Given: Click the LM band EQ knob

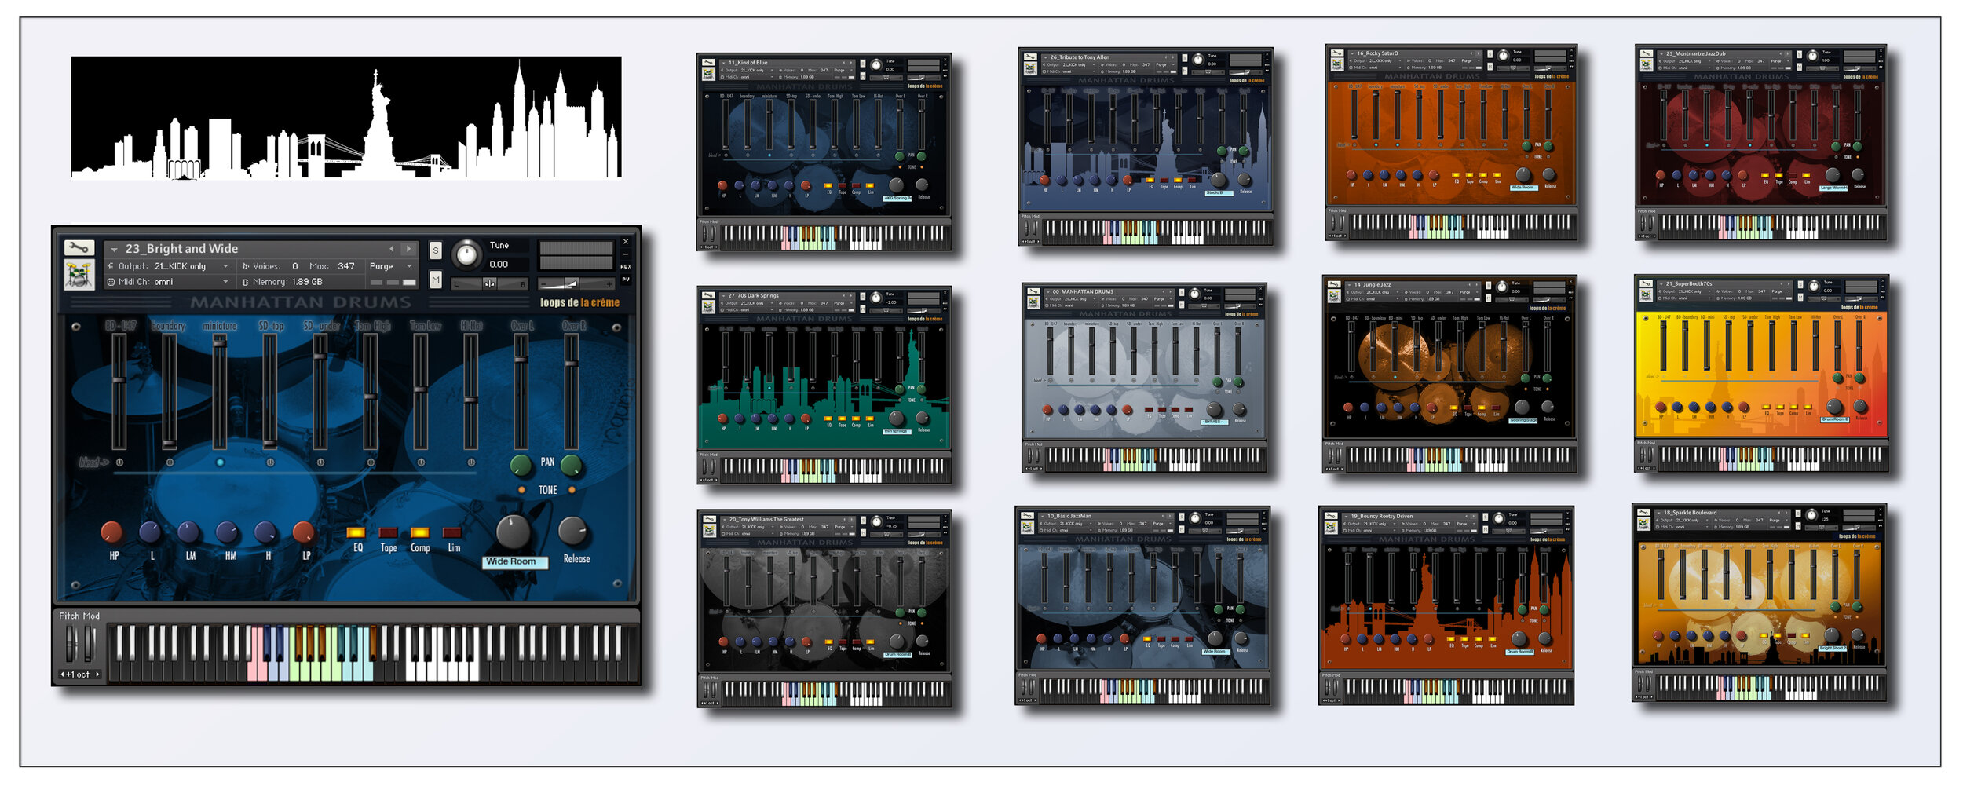Looking at the screenshot, I should (188, 532).
